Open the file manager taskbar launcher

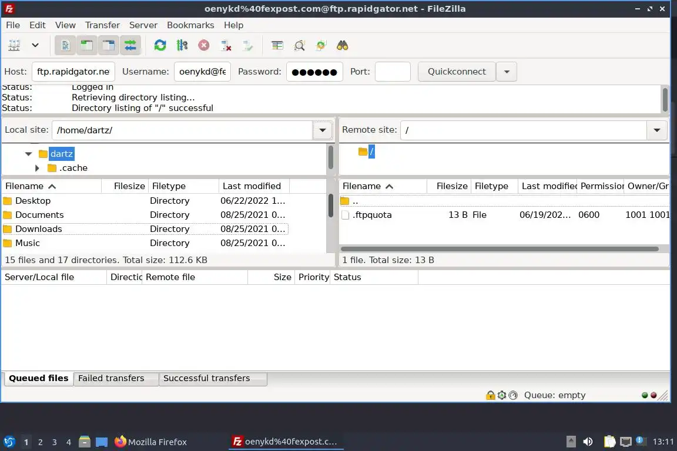85,442
